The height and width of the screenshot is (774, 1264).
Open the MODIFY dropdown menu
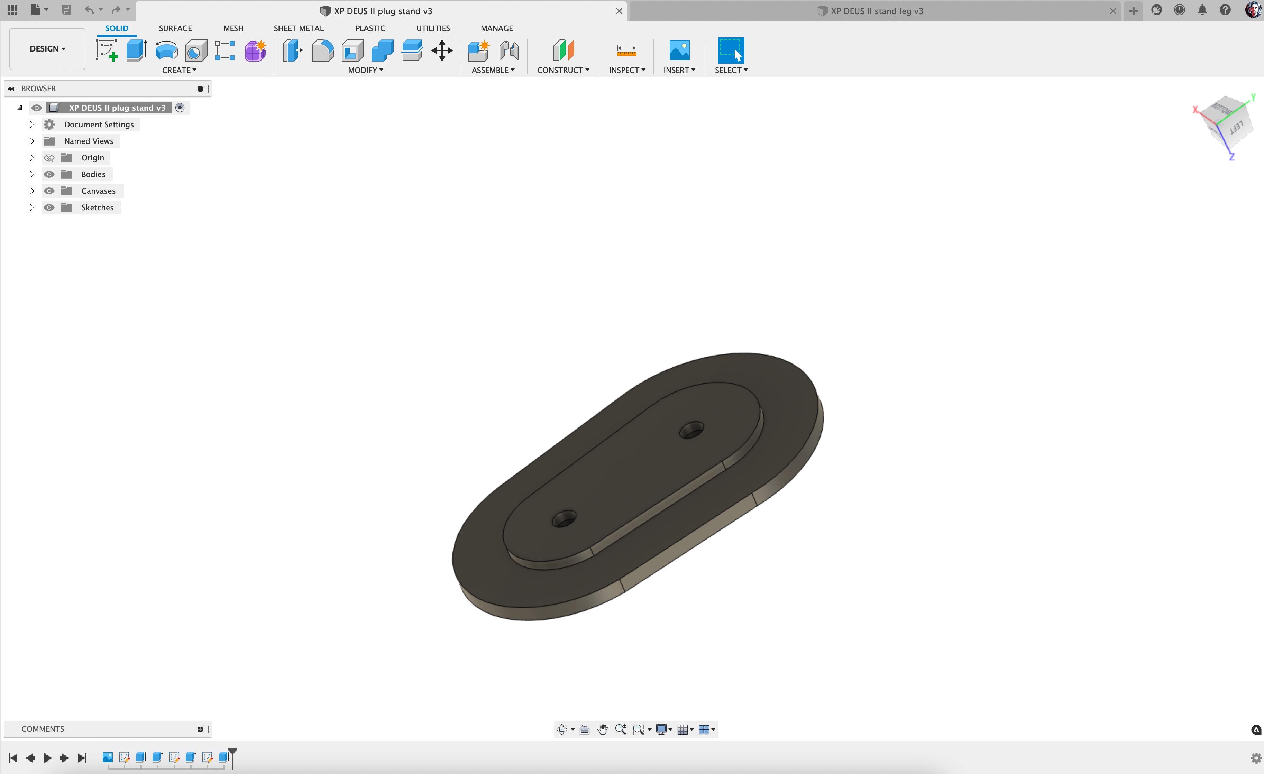365,70
